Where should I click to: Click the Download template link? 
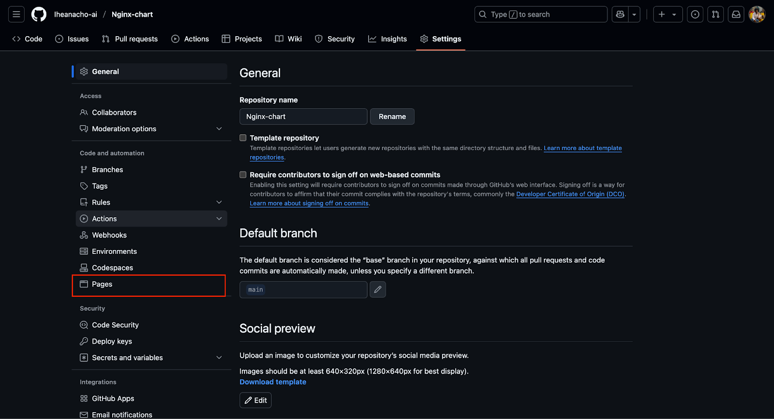[x=273, y=382]
